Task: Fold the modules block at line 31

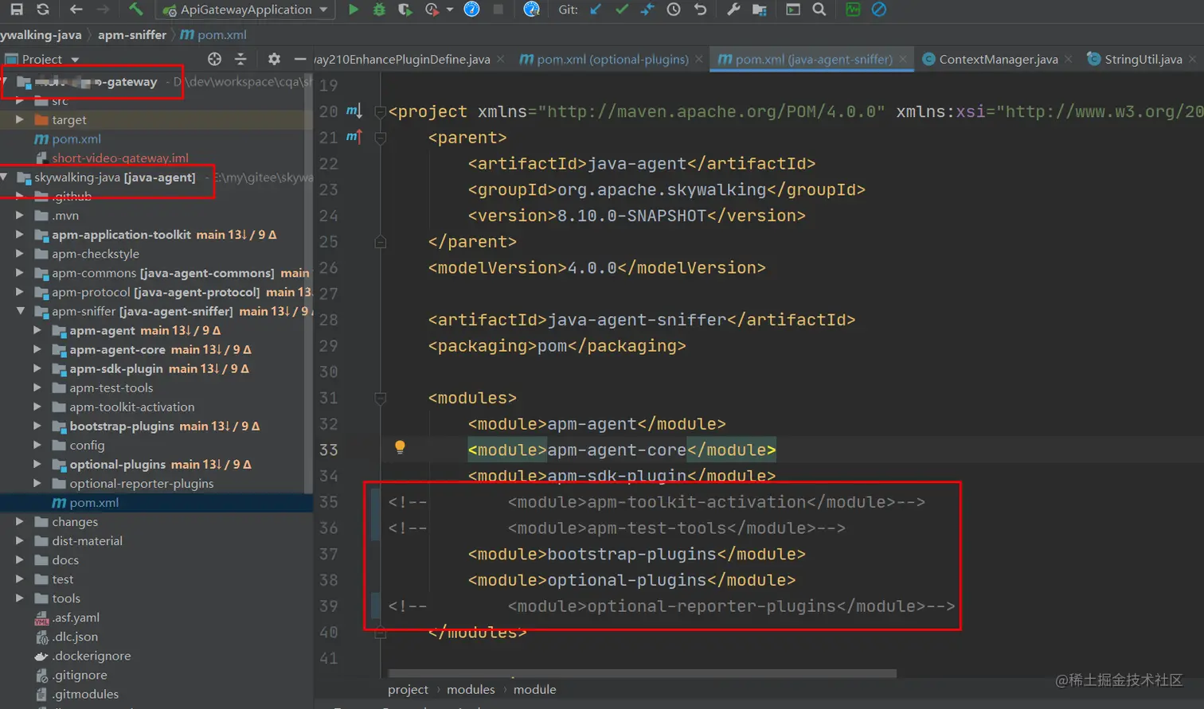Action: [x=381, y=398]
